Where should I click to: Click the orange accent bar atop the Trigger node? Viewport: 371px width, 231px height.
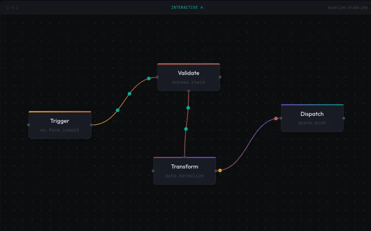[x=60, y=111]
